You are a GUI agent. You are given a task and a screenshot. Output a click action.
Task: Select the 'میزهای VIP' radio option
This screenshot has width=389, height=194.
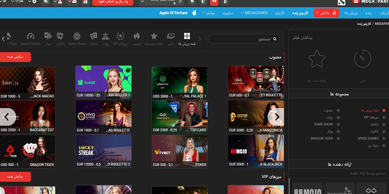click(384, 117)
